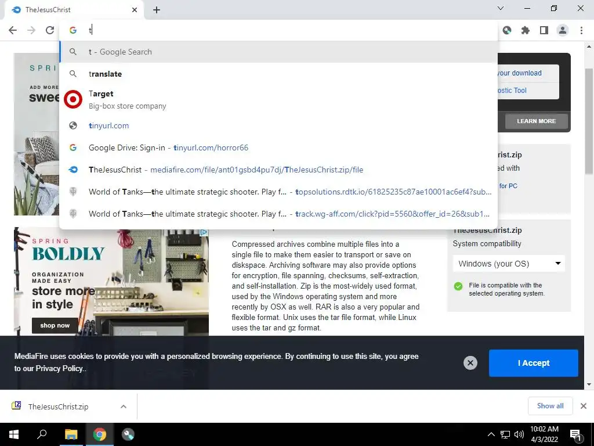Close the TheJesusChrist tab
Viewport: 594px width, 446px height.
point(135,10)
